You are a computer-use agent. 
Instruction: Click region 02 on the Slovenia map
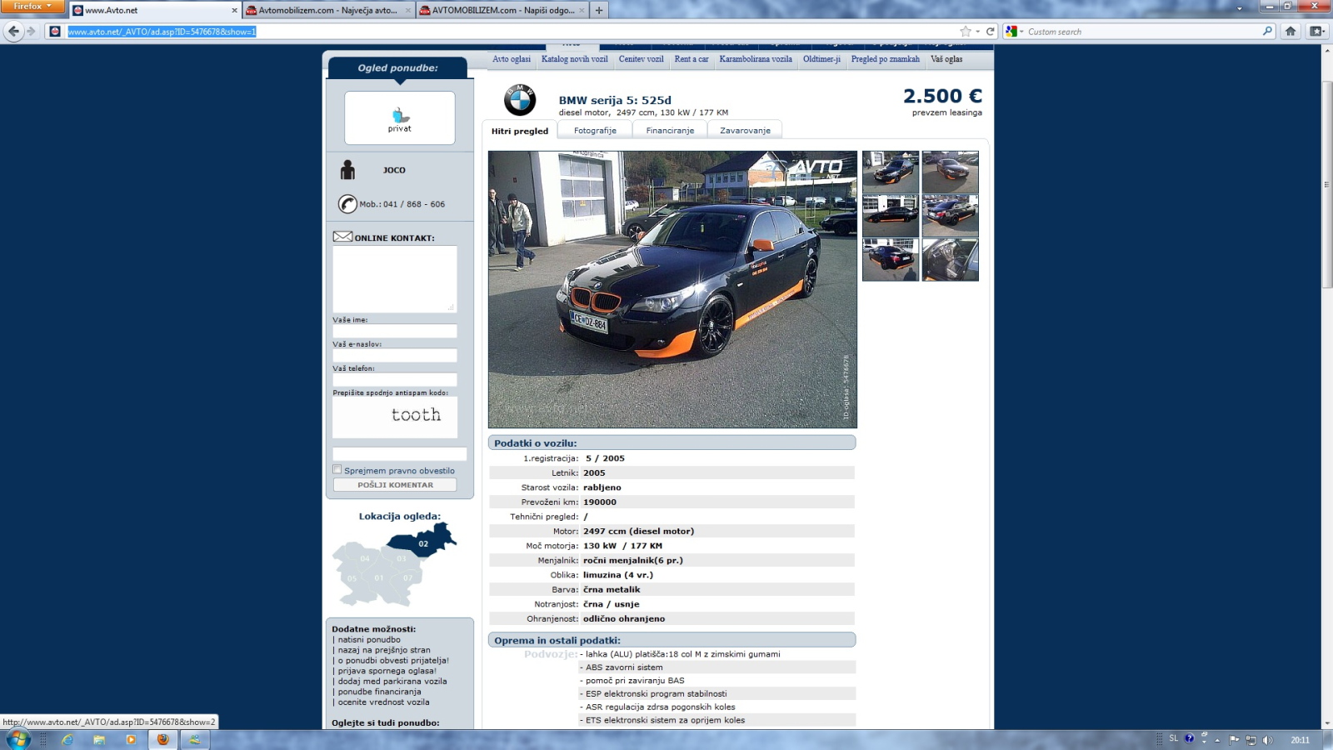click(x=423, y=542)
